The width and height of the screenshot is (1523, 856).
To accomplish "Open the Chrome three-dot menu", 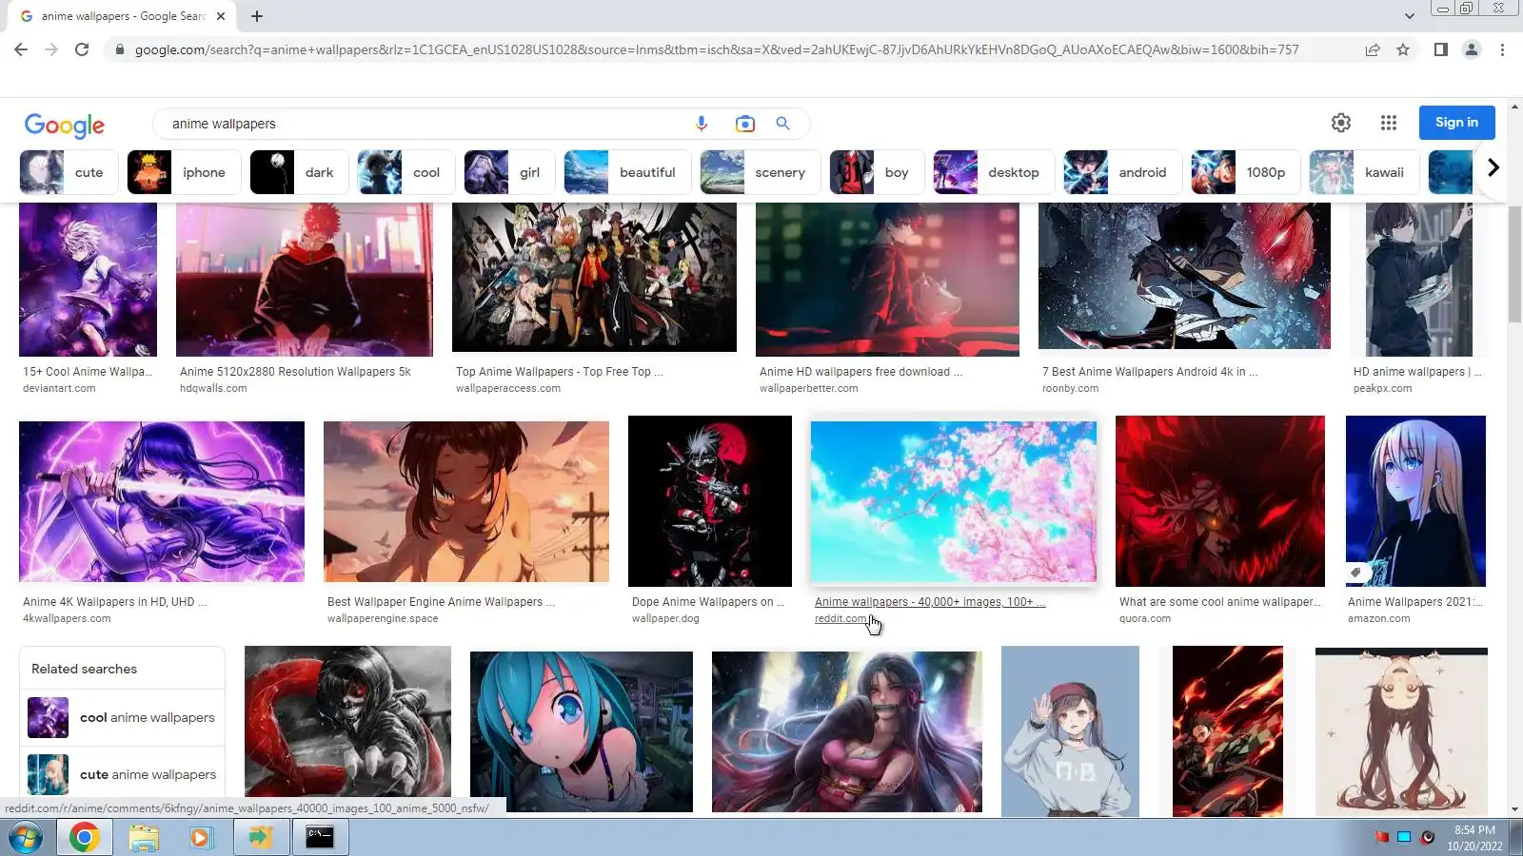I will pos(1502,49).
